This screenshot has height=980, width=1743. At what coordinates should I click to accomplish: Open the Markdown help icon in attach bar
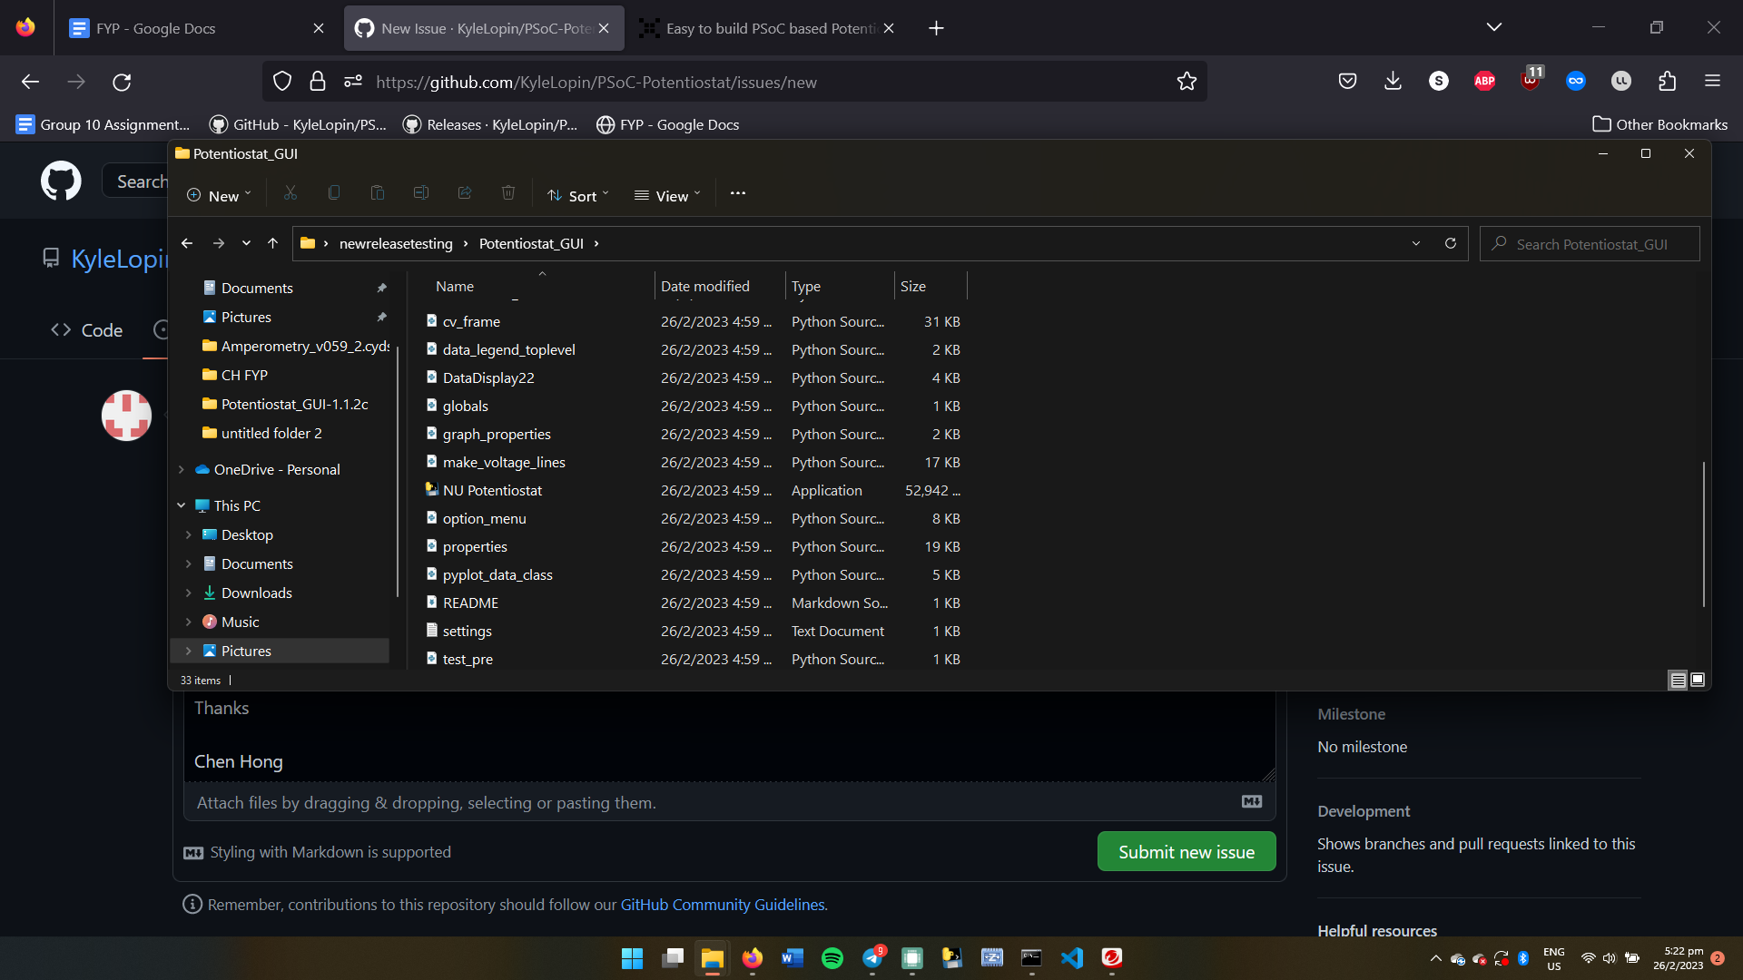coord(1252,801)
